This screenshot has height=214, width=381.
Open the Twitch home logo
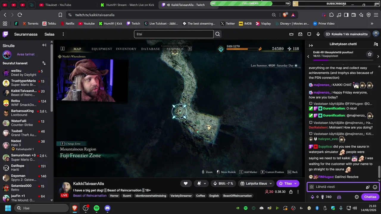tap(5, 34)
